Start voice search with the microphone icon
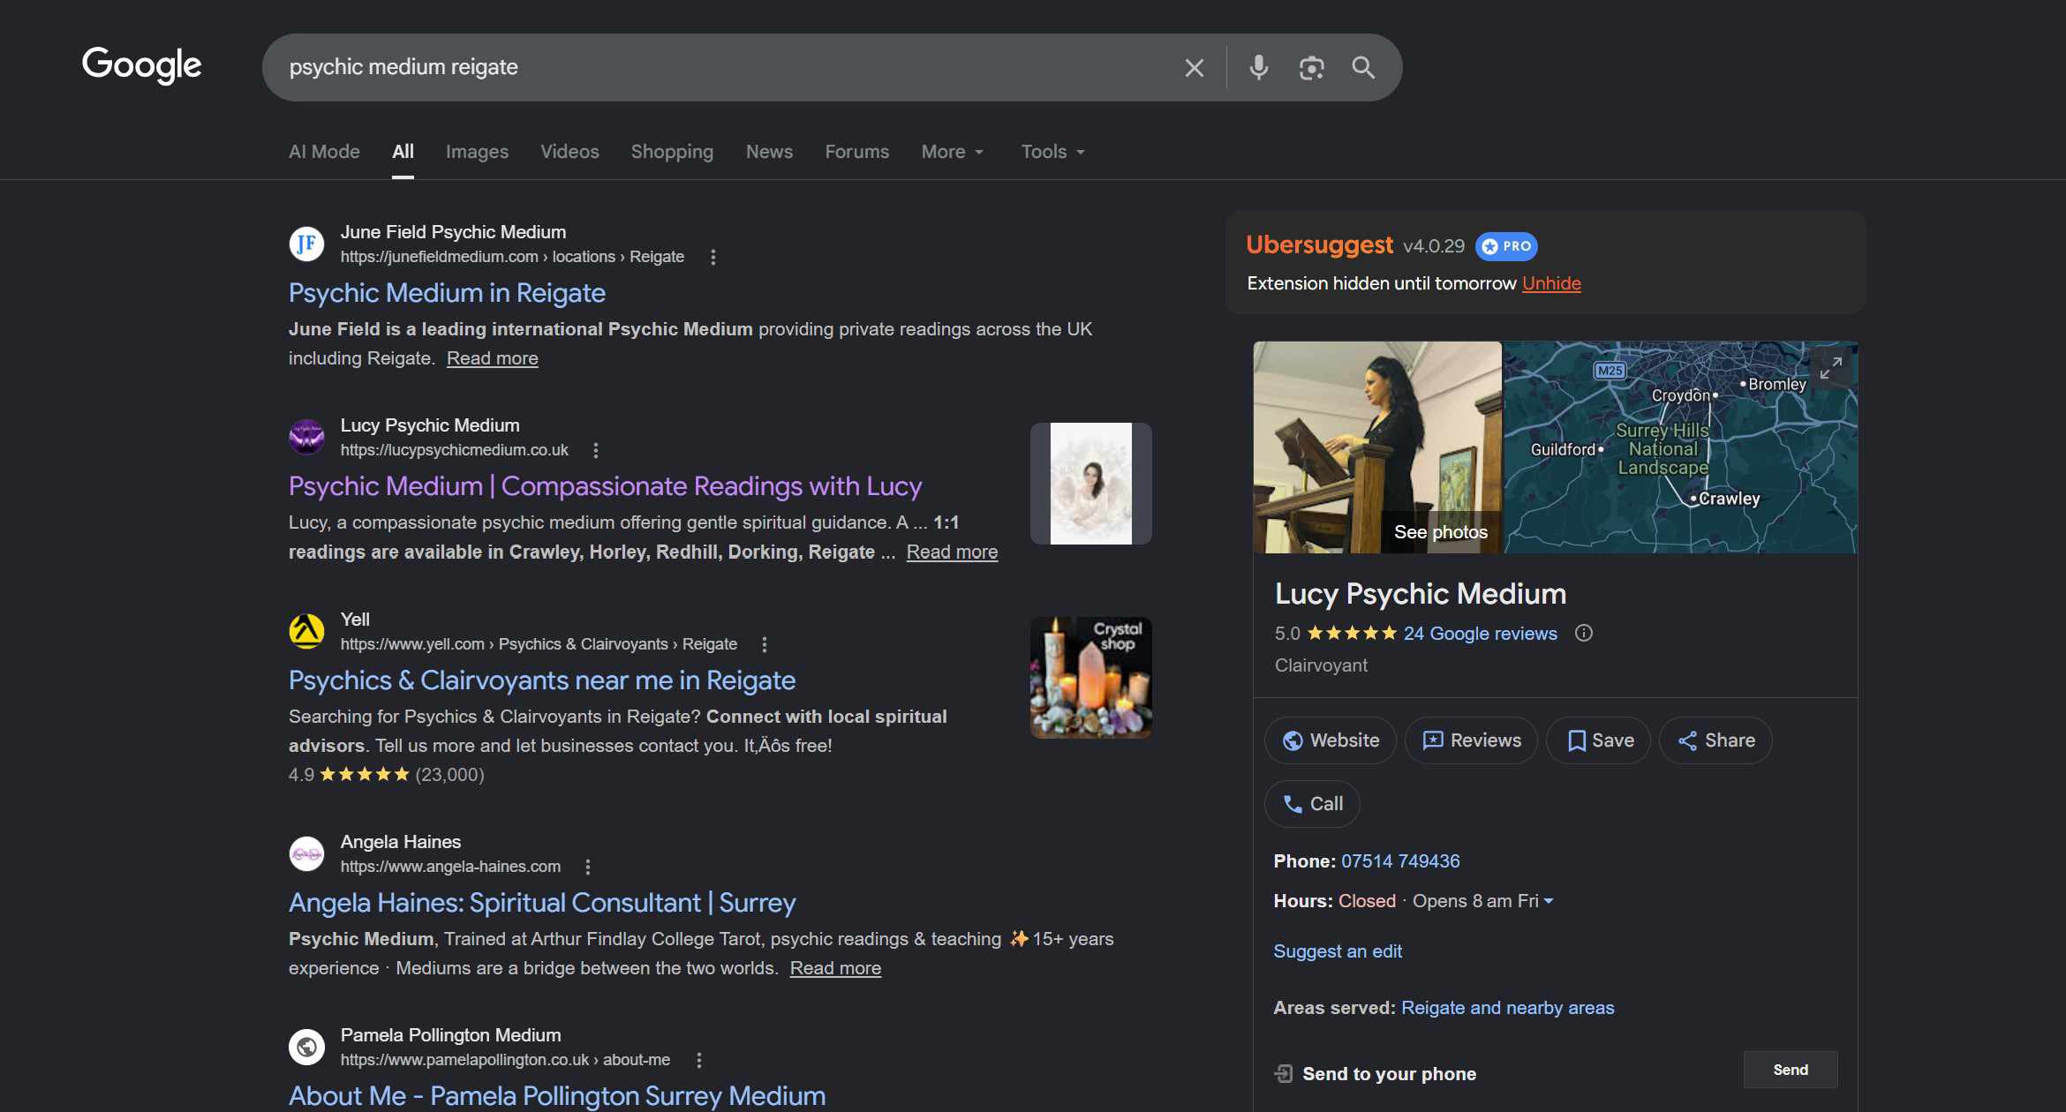This screenshot has width=2066, height=1112. (x=1258, y=68)
